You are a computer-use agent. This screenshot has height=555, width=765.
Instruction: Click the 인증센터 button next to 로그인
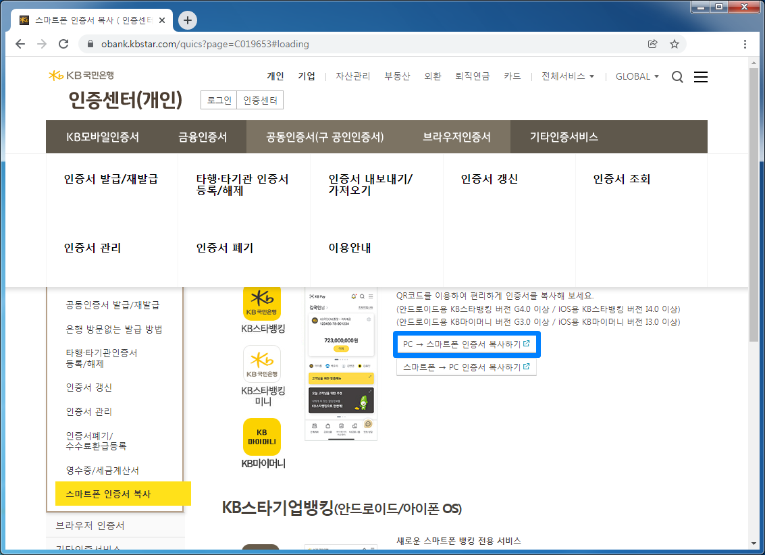click(260, 100)
